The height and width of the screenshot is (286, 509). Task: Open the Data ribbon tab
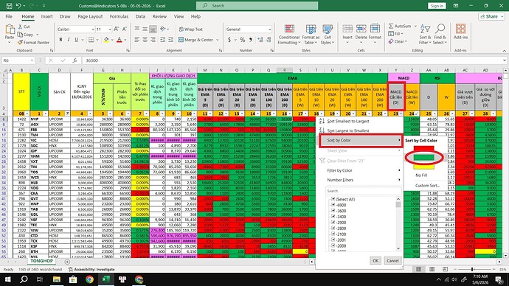click(140, 16)
